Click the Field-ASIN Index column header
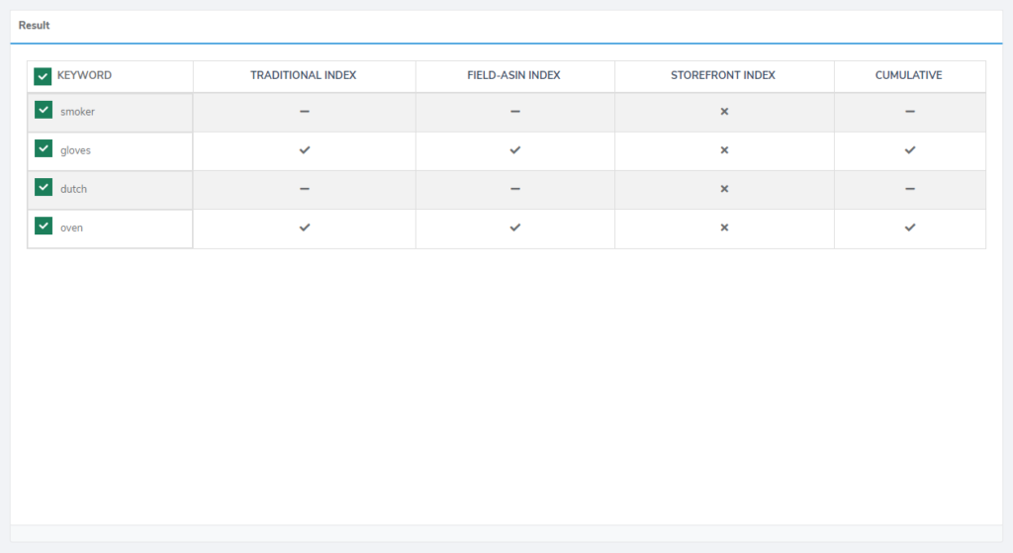Screen dimensions: 1013x553 [x=514, y=75]
